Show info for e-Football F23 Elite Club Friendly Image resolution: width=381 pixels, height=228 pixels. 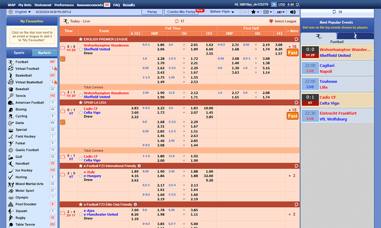[135, 204]
